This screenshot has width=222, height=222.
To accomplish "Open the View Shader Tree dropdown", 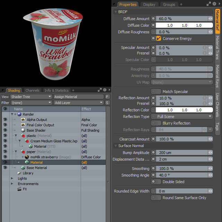I will point(31,97).
